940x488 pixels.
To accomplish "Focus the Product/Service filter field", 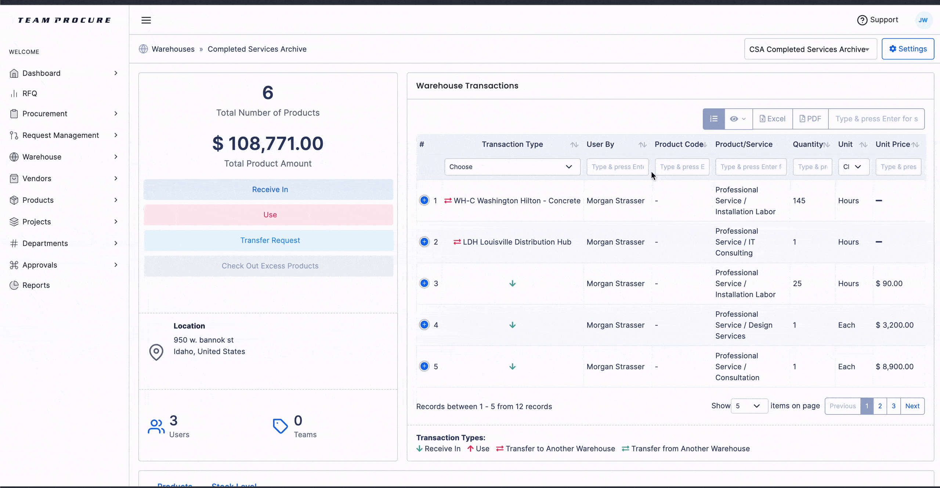I will 751,167.
